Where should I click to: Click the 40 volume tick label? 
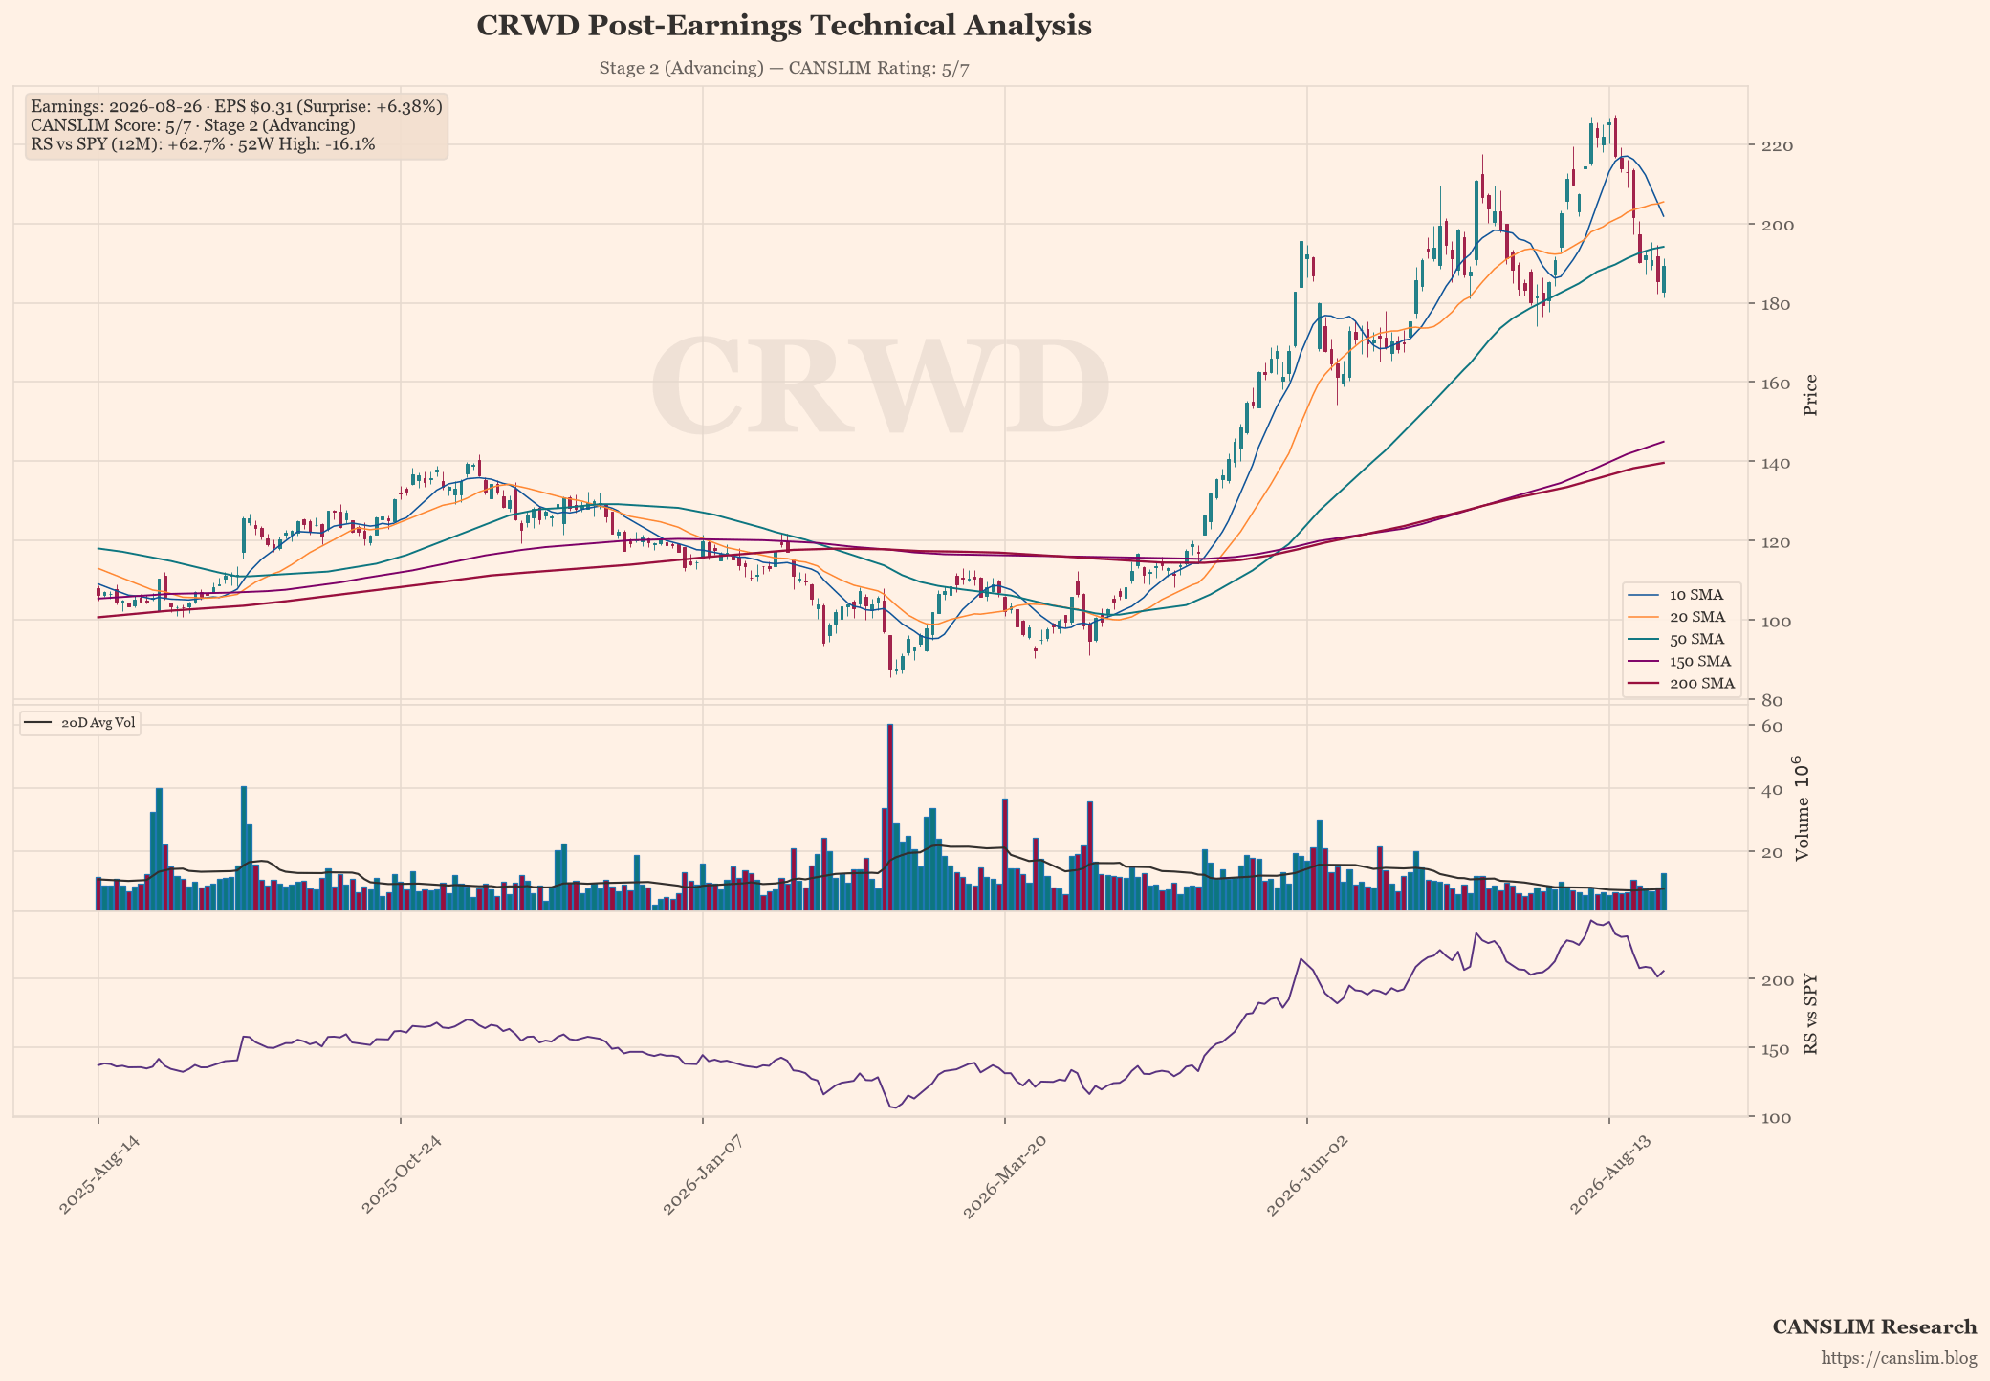[x=1771, y=790]
